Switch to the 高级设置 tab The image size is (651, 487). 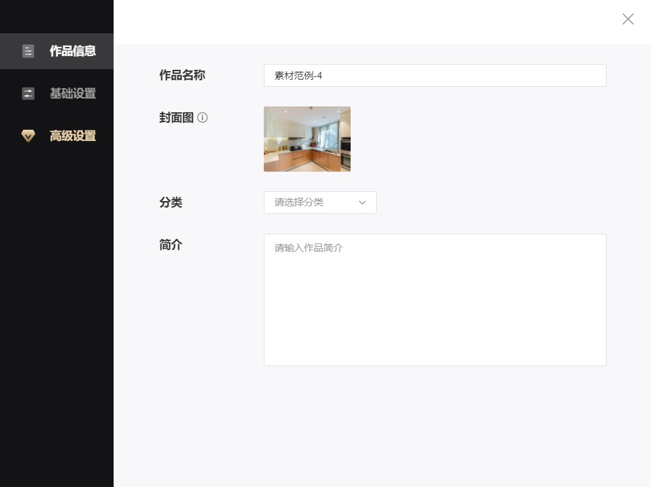[x=56, y=136]
